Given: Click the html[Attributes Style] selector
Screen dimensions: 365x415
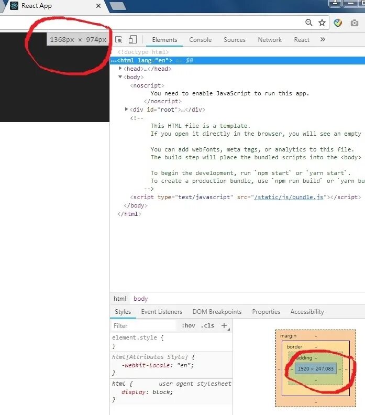Looking at the screenshot, I should [x=150, y=357].
